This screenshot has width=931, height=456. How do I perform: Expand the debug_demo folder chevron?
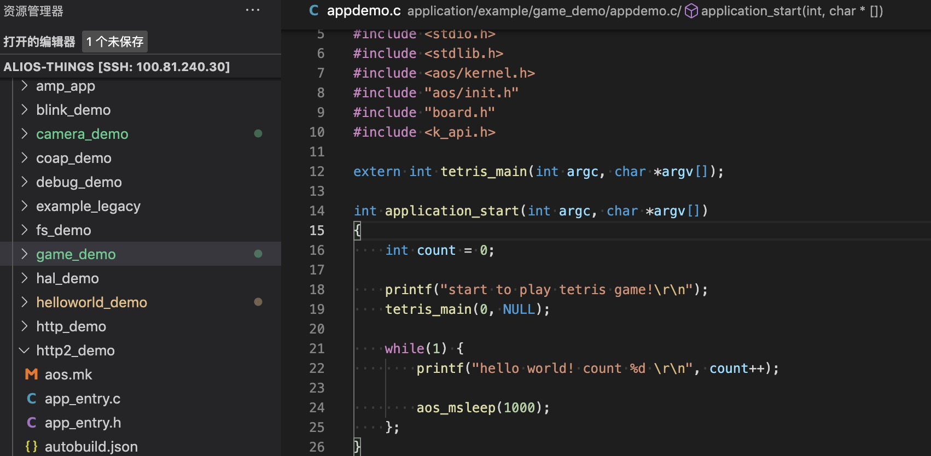tap(24, 182)
